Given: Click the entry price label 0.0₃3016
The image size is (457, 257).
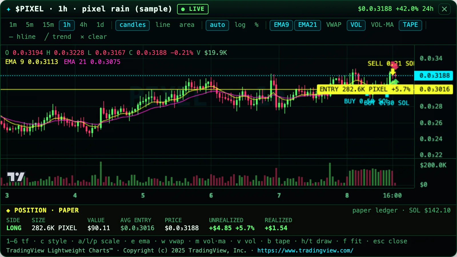Looking at the screenshot, I should [x=434, y=89].
